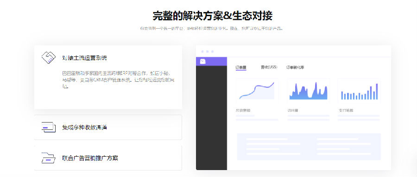
Task: Expand the 集成多种收款通道 card
Action: 108,128
